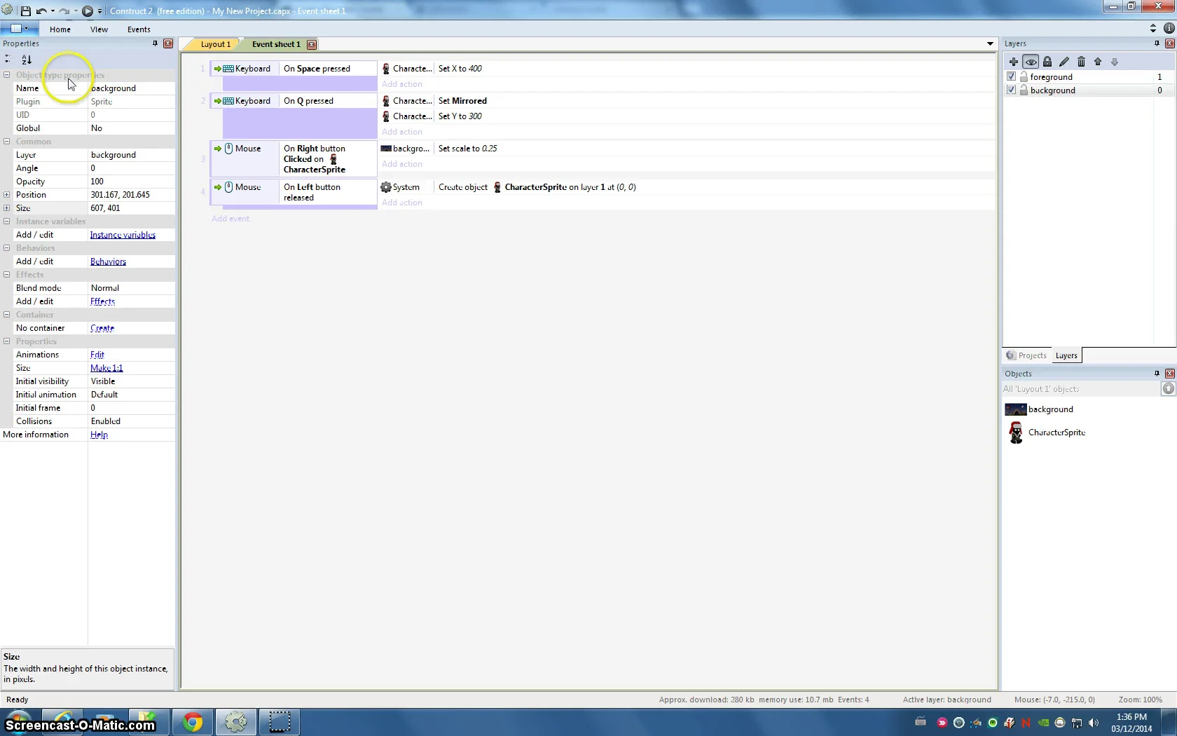Pin the Objects panel
Image resolution: width=1177 pixels, height=736 pixels.
coord(1157,374)
